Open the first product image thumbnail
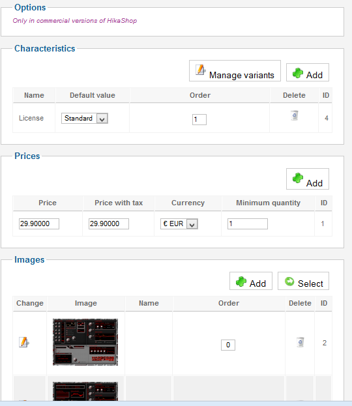Image resolution: width=352 pixels, height=406 pixels. (85, 342)
